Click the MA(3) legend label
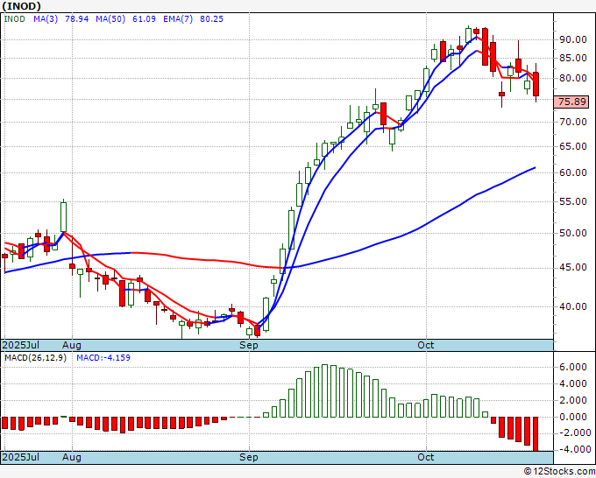Viewport: 596px width, 478px height. point(46,19)
